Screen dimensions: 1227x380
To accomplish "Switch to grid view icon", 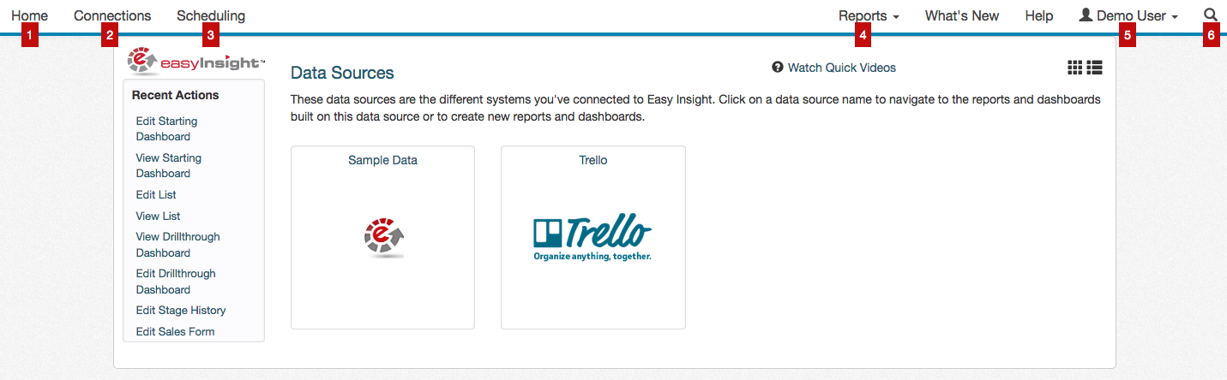I will click(1074, 68).
